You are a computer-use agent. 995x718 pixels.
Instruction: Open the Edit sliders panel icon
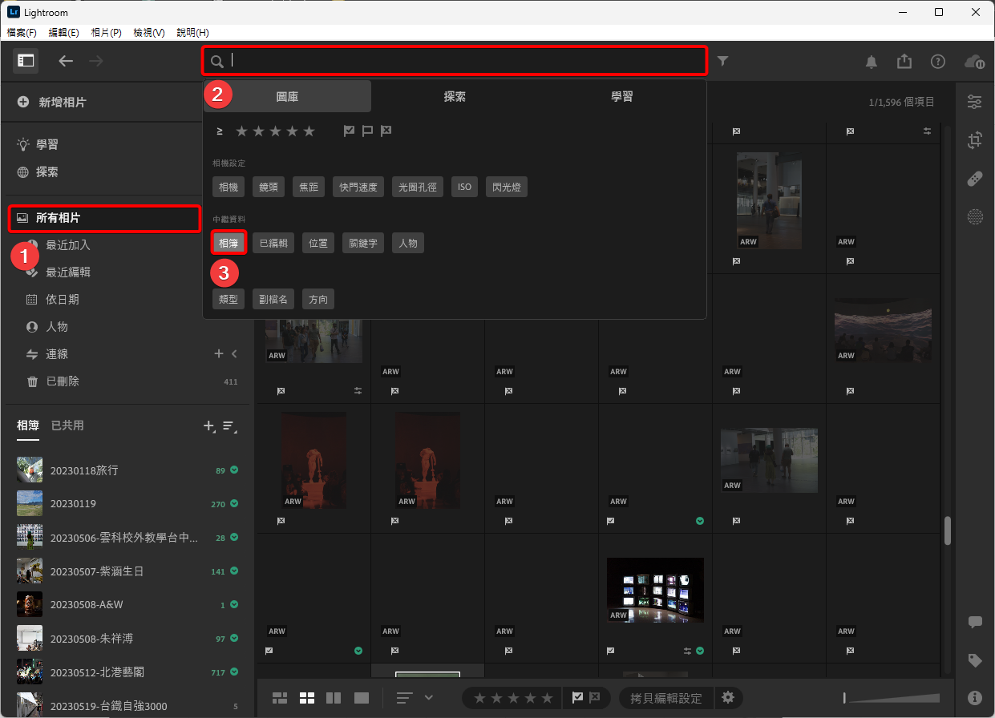coord(974,102)
